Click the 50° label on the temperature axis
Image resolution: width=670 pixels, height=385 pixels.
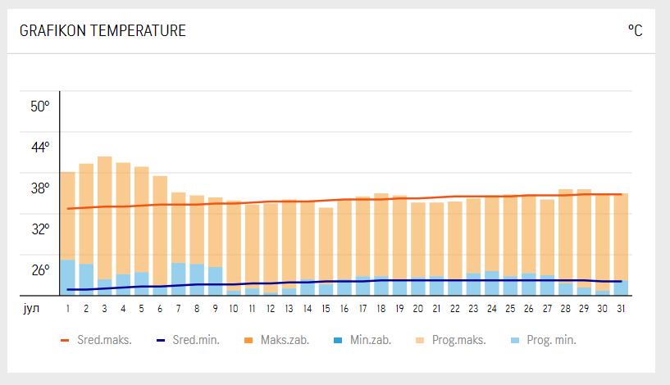click(40, 106)
